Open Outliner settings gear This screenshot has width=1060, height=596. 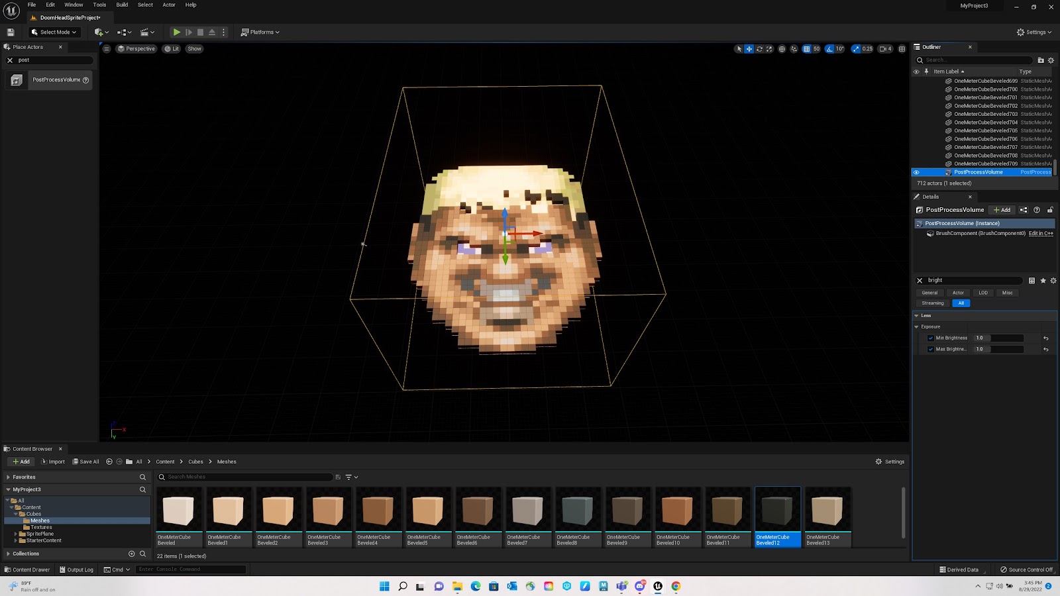[x=1051, y=60]
